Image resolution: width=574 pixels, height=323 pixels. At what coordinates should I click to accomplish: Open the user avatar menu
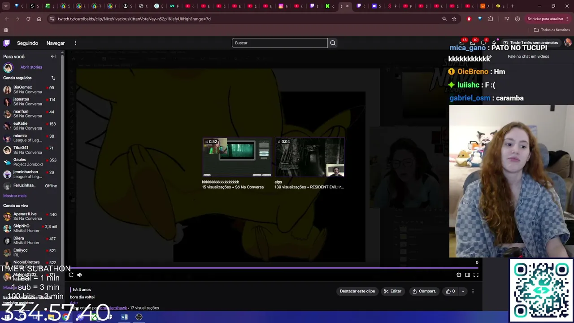point(568,43)
